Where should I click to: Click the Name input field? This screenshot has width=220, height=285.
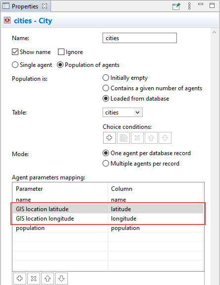(x=140, y=38)
